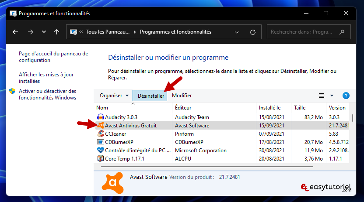This screenshot has height=202, width=364.
Task: Click the magnifier search icon
Action: [x=342, y=32]
